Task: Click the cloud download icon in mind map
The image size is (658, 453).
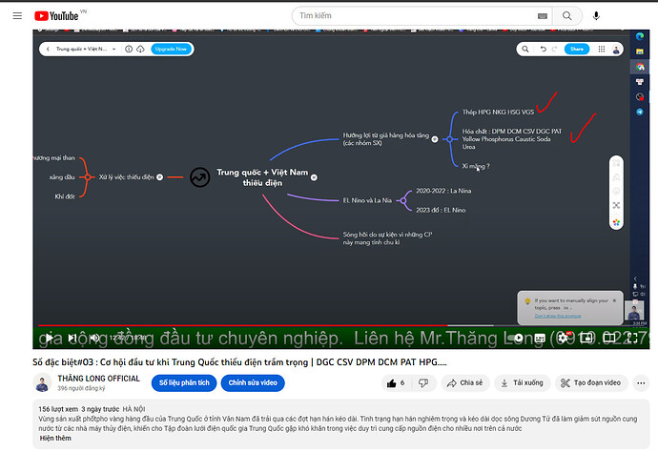Action: [140, 50]
